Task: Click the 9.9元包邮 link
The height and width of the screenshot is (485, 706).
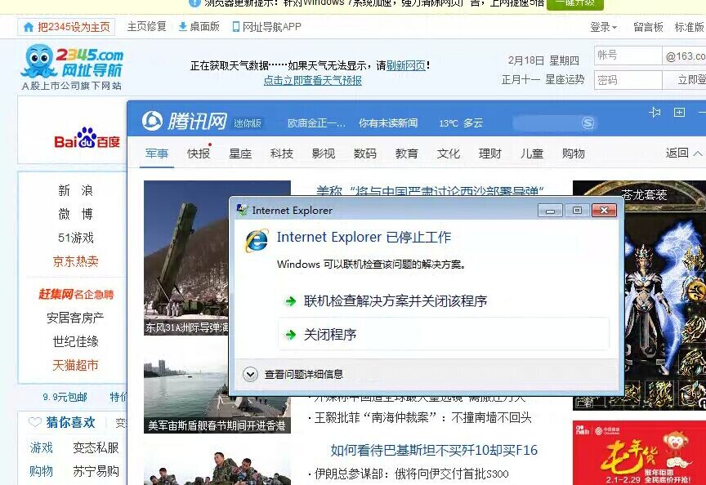Action: point(65,398)
